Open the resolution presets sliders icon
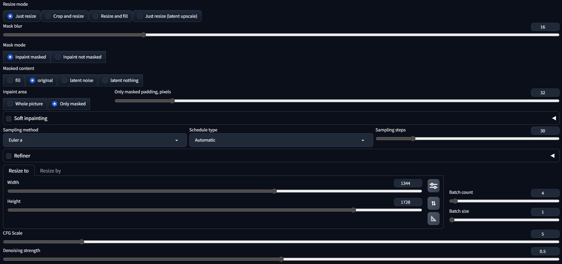This screenshot has width=562, height=264. (x=433, y=186)
